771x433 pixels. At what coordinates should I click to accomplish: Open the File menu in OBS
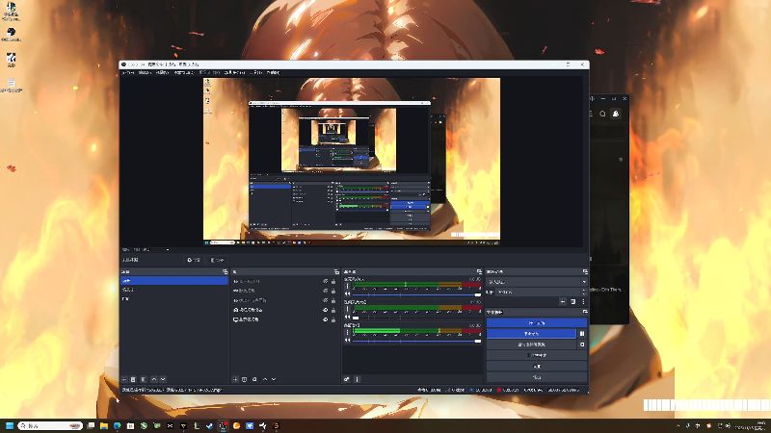128,73
